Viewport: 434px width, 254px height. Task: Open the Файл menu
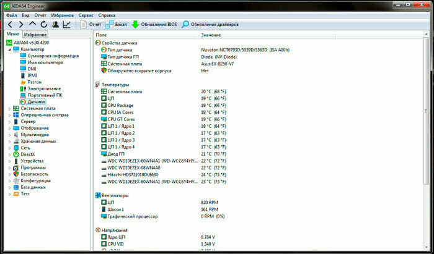(x=11, y=15)
